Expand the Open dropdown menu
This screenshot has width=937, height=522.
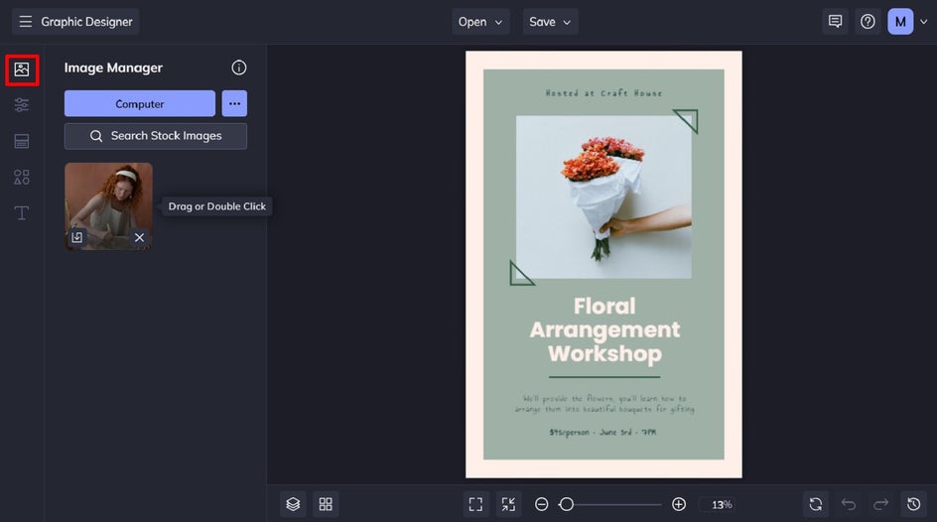481,22
